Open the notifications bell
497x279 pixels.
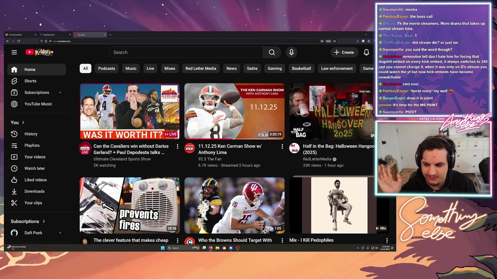point(366,52)
